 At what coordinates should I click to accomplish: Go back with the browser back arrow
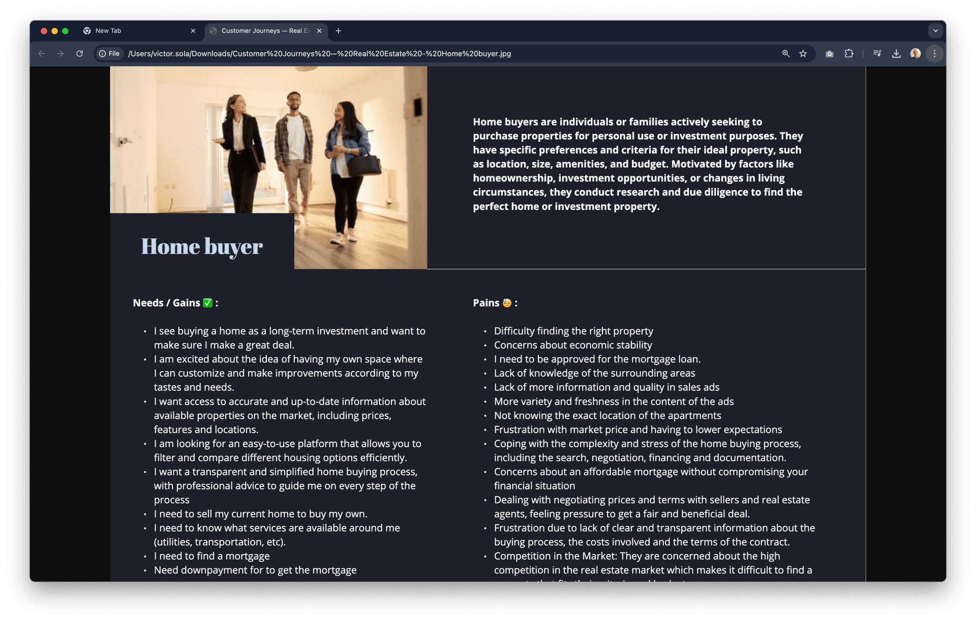tap(42, 53)
